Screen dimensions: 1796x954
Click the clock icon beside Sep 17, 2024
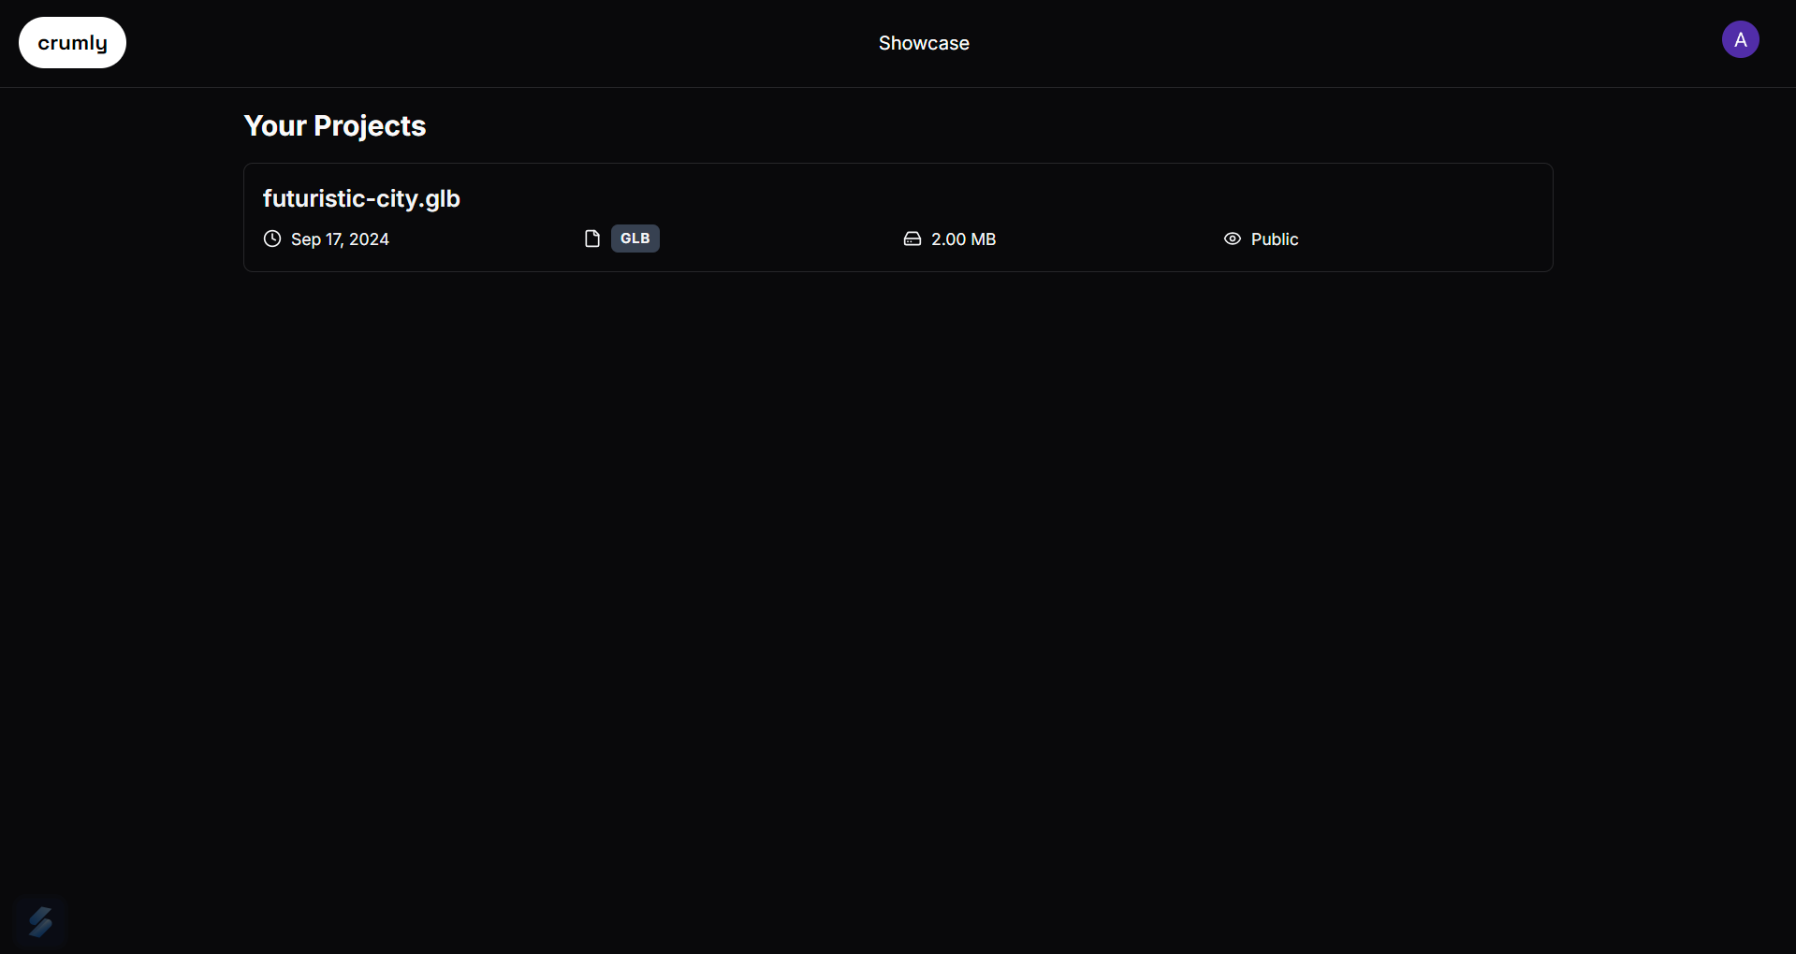[272, 238]
